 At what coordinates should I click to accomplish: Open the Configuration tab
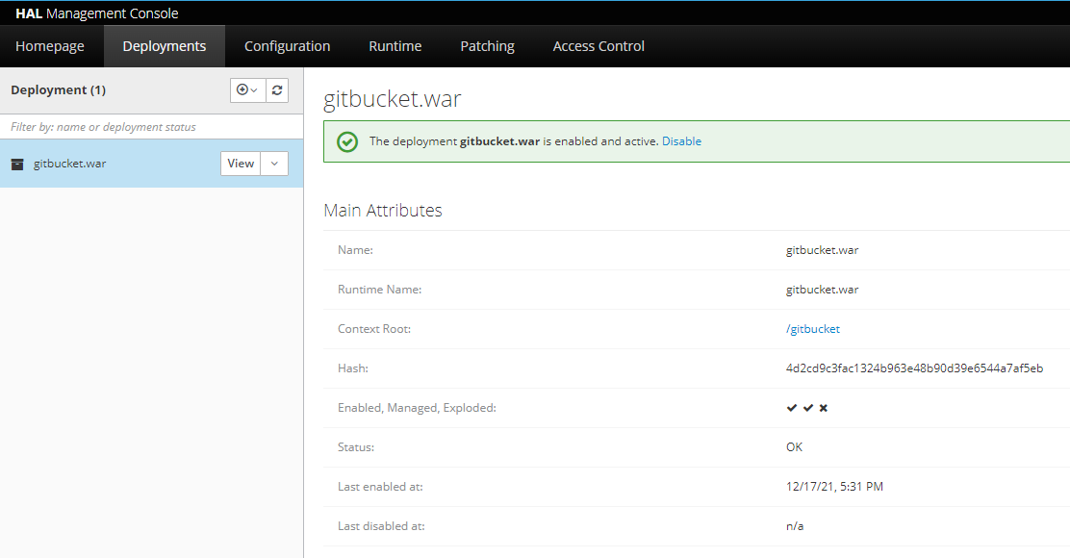click(x=288, y=46)
